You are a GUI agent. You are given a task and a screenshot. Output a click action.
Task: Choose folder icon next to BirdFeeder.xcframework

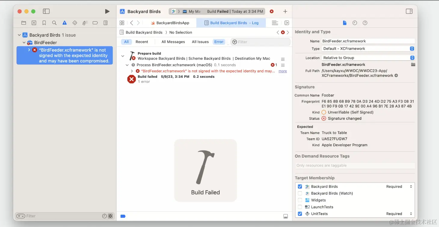pyautogui.click(x=413, y=65)
